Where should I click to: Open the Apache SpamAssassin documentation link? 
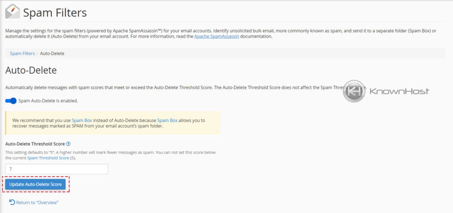point(216,36)
